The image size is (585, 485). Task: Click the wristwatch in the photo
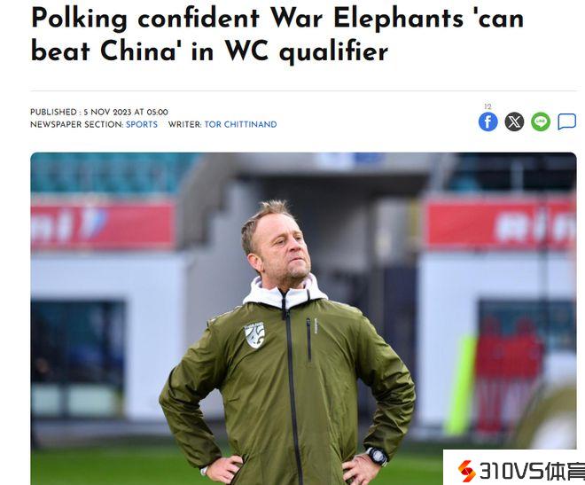click(377, 457)
